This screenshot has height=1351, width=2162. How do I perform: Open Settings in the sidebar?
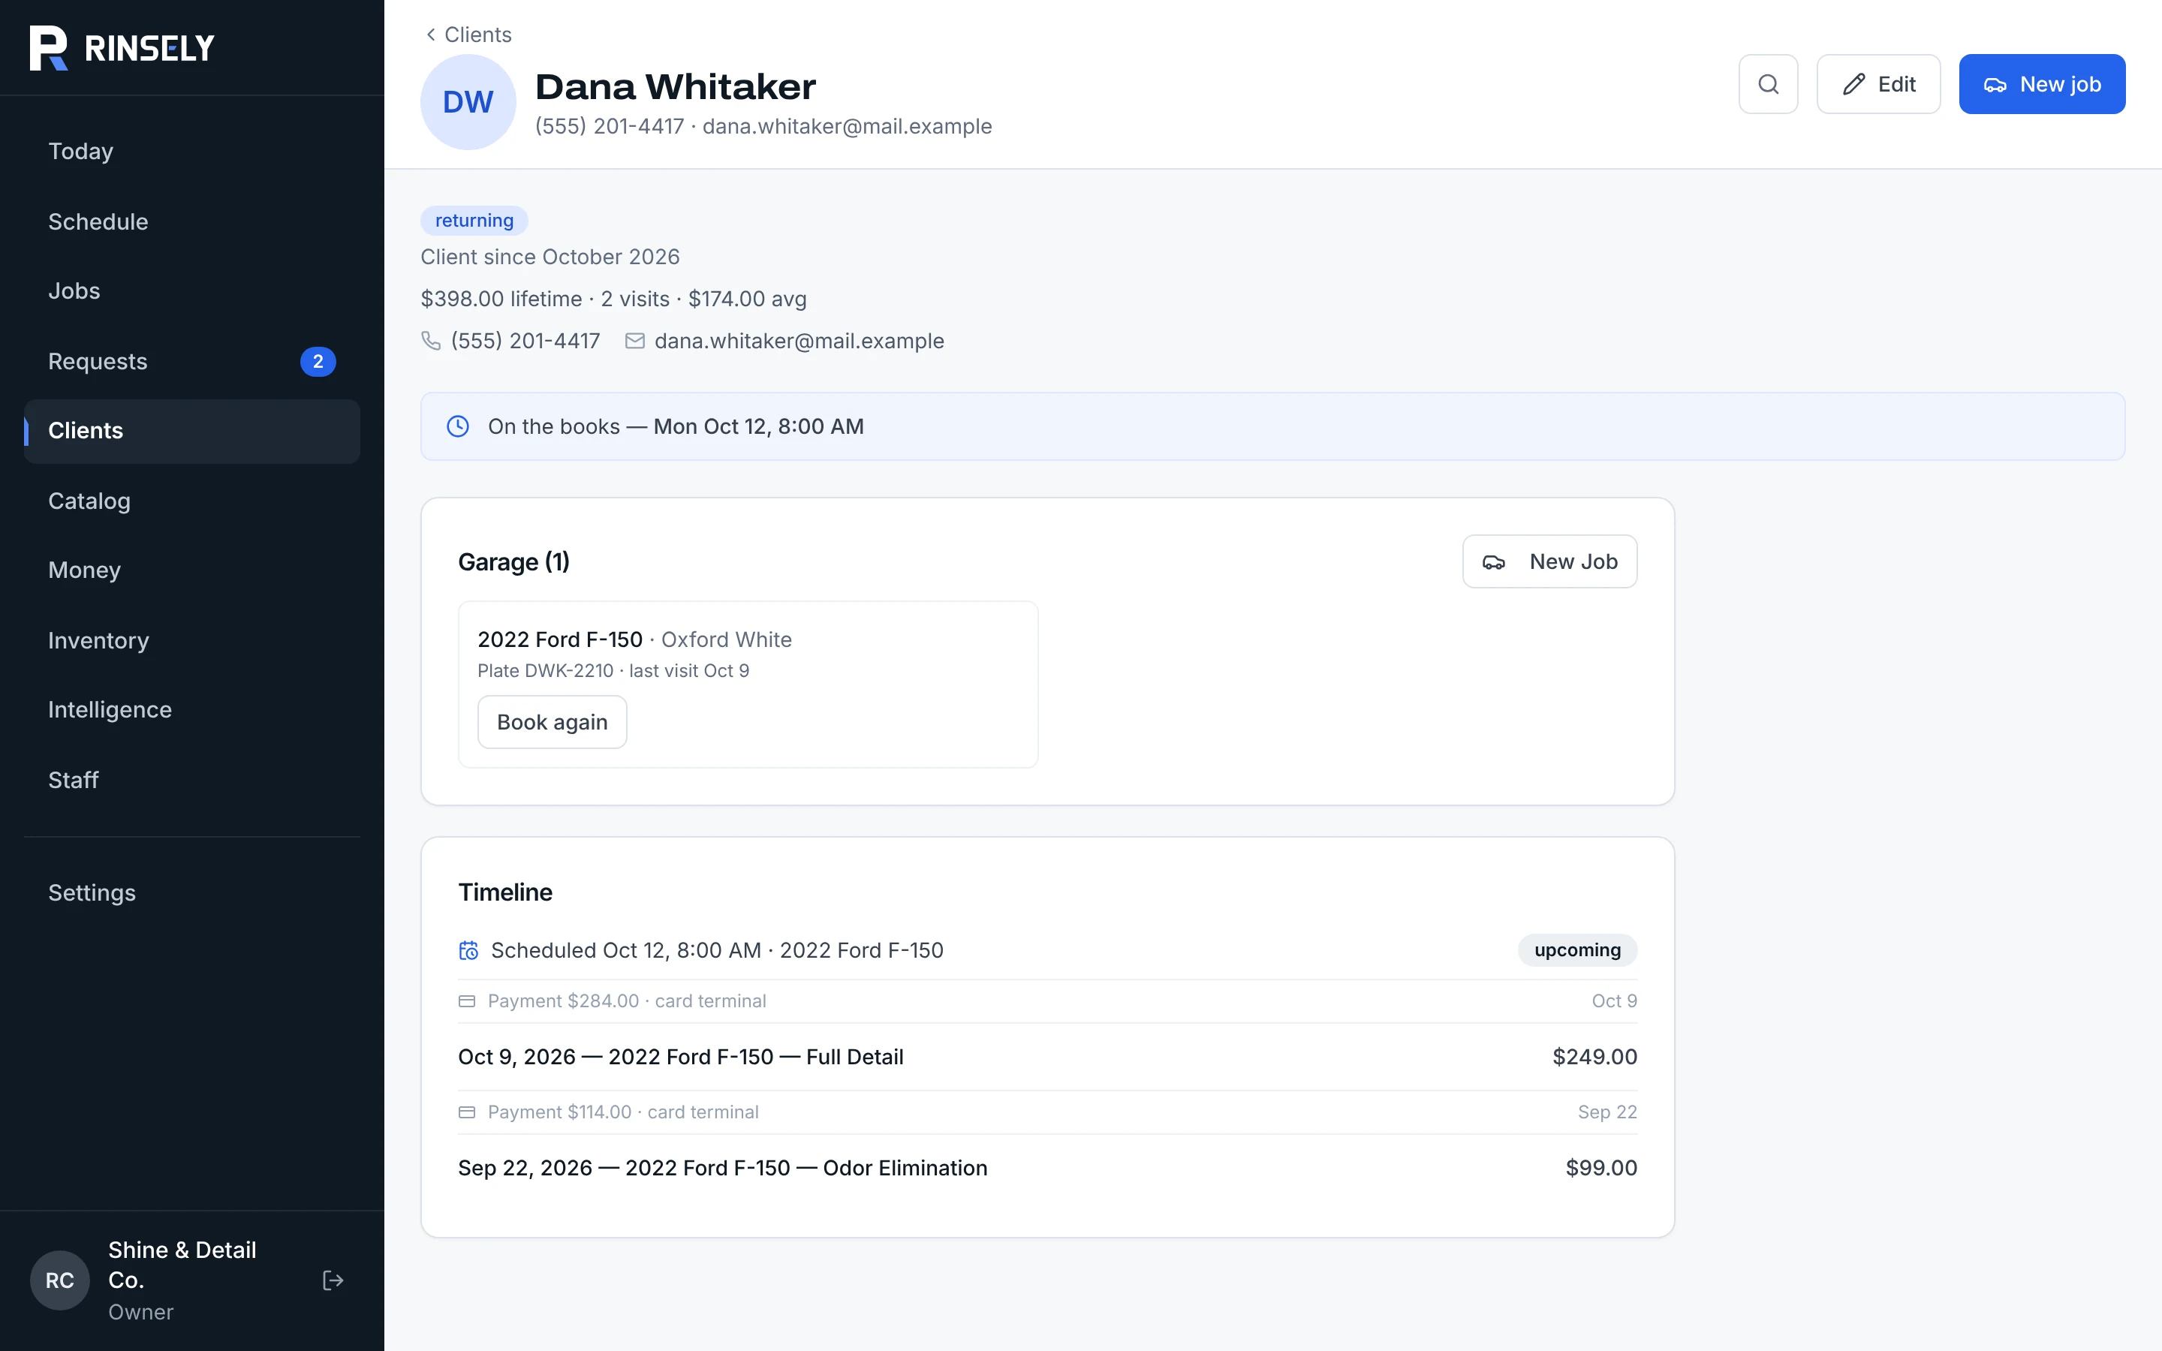click(192, 892)
